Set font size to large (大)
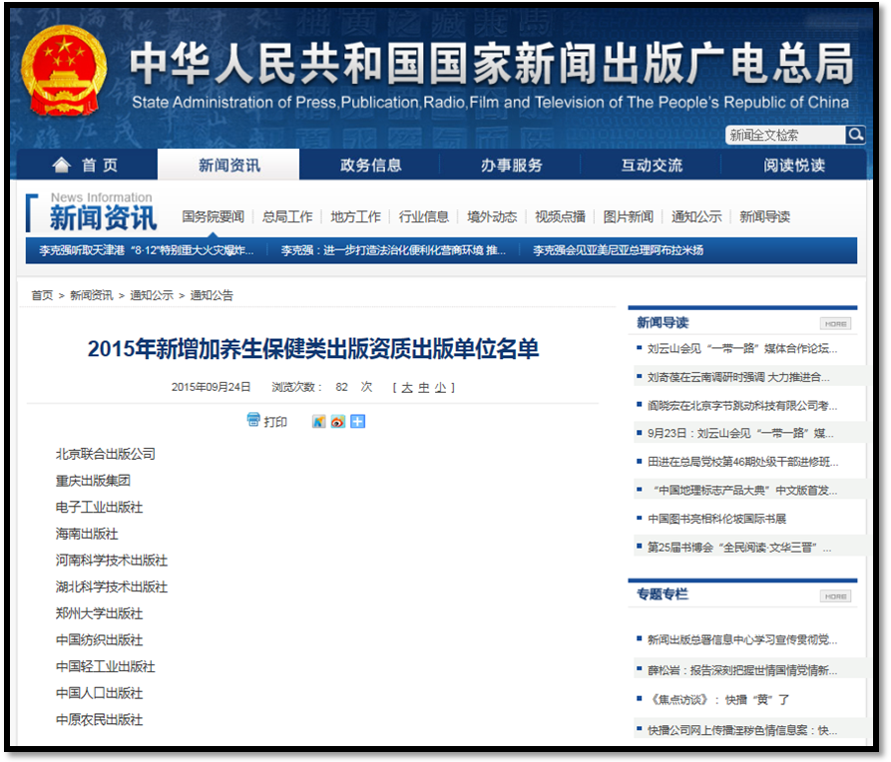The image size is (891, 762). click(407, 387)
